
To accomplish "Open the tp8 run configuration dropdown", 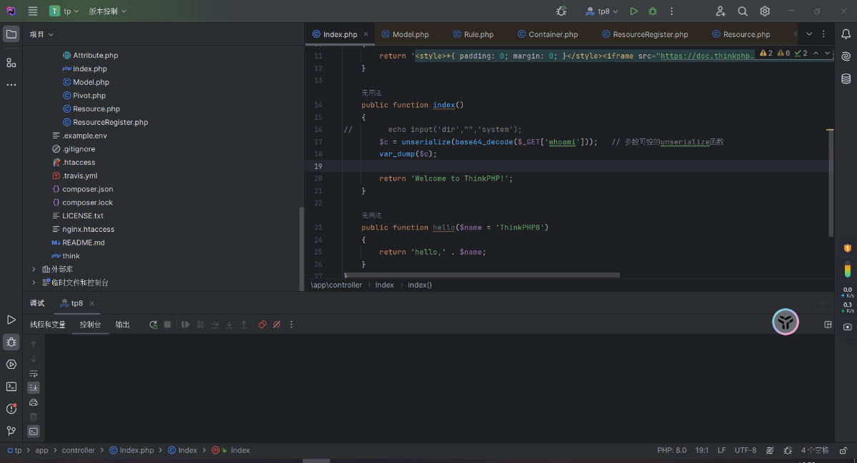I will 601,11.
